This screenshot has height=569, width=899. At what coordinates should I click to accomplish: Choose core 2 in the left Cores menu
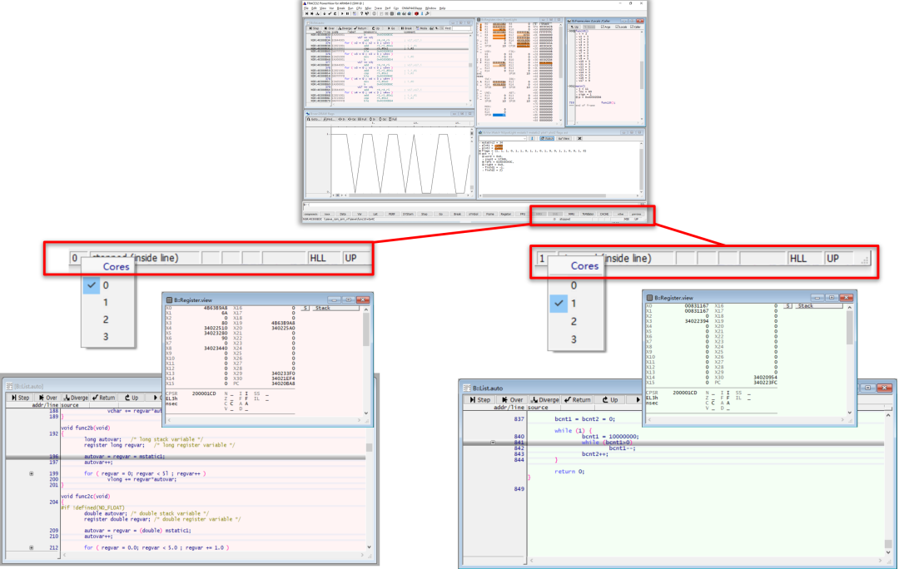click(105, 319)
